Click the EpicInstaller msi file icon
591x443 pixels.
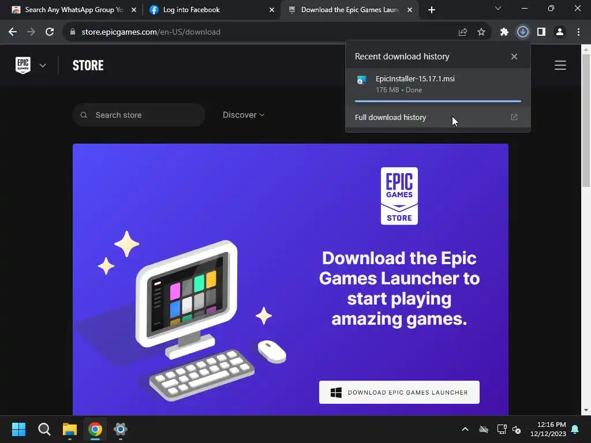pos(361,80)
